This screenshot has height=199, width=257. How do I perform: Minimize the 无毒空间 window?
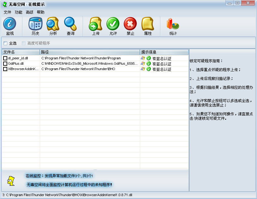[230, 3]
